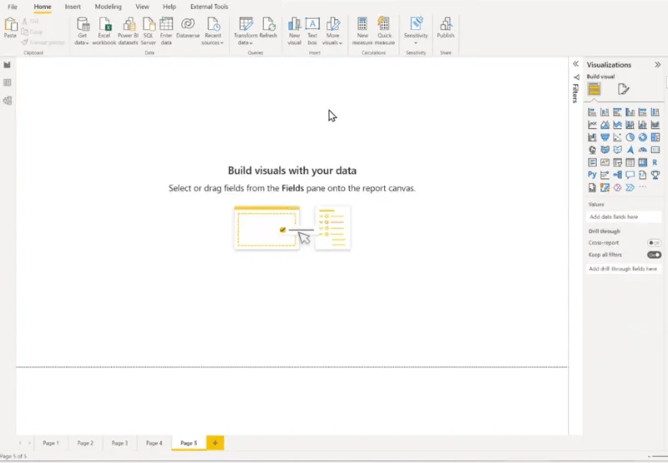Select the Map globe visual
The image size is (668, 463).
[x=592, y=150]
